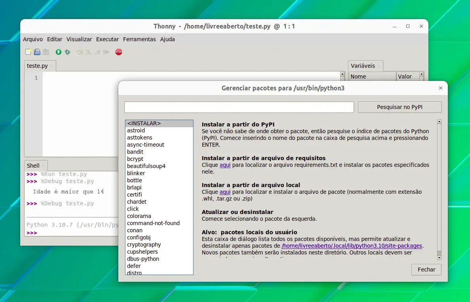
Task: Click scroll-up arrow of dialog info pane
Action: click(439, 122)
